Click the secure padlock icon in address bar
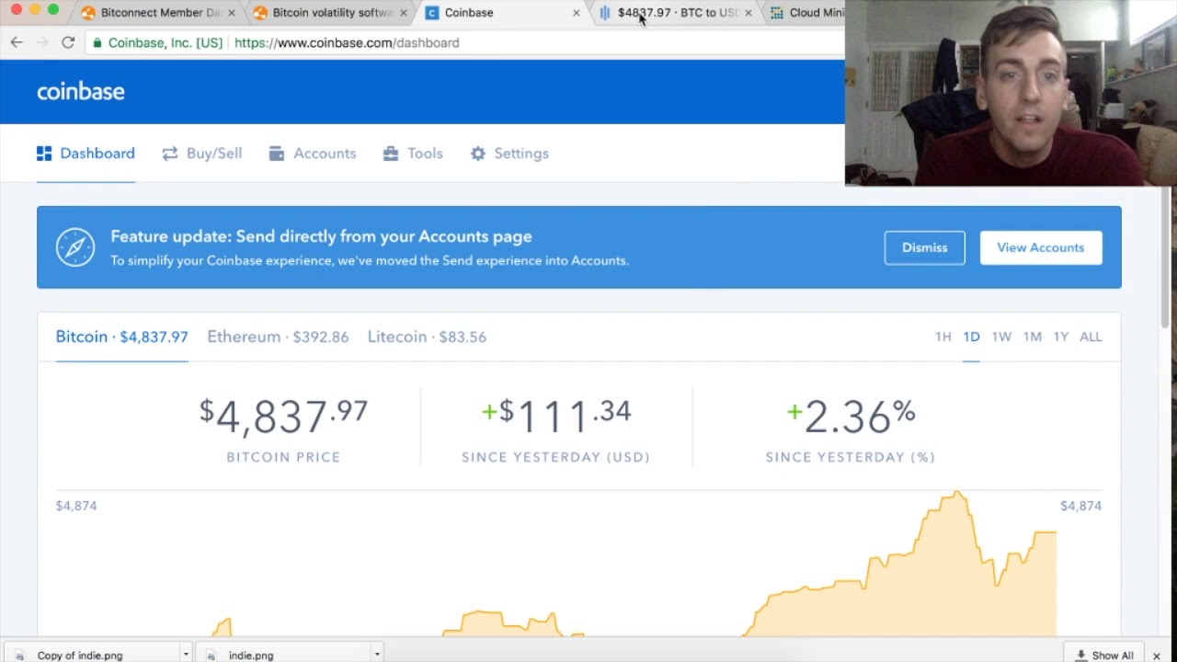The height and width of the screenshot is (662, 1177). (97, 42)
